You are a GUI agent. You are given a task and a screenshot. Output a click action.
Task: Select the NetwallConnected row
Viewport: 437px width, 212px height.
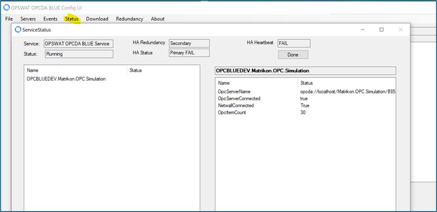236,106
